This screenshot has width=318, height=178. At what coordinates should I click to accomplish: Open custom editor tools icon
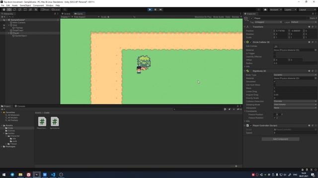36,10
